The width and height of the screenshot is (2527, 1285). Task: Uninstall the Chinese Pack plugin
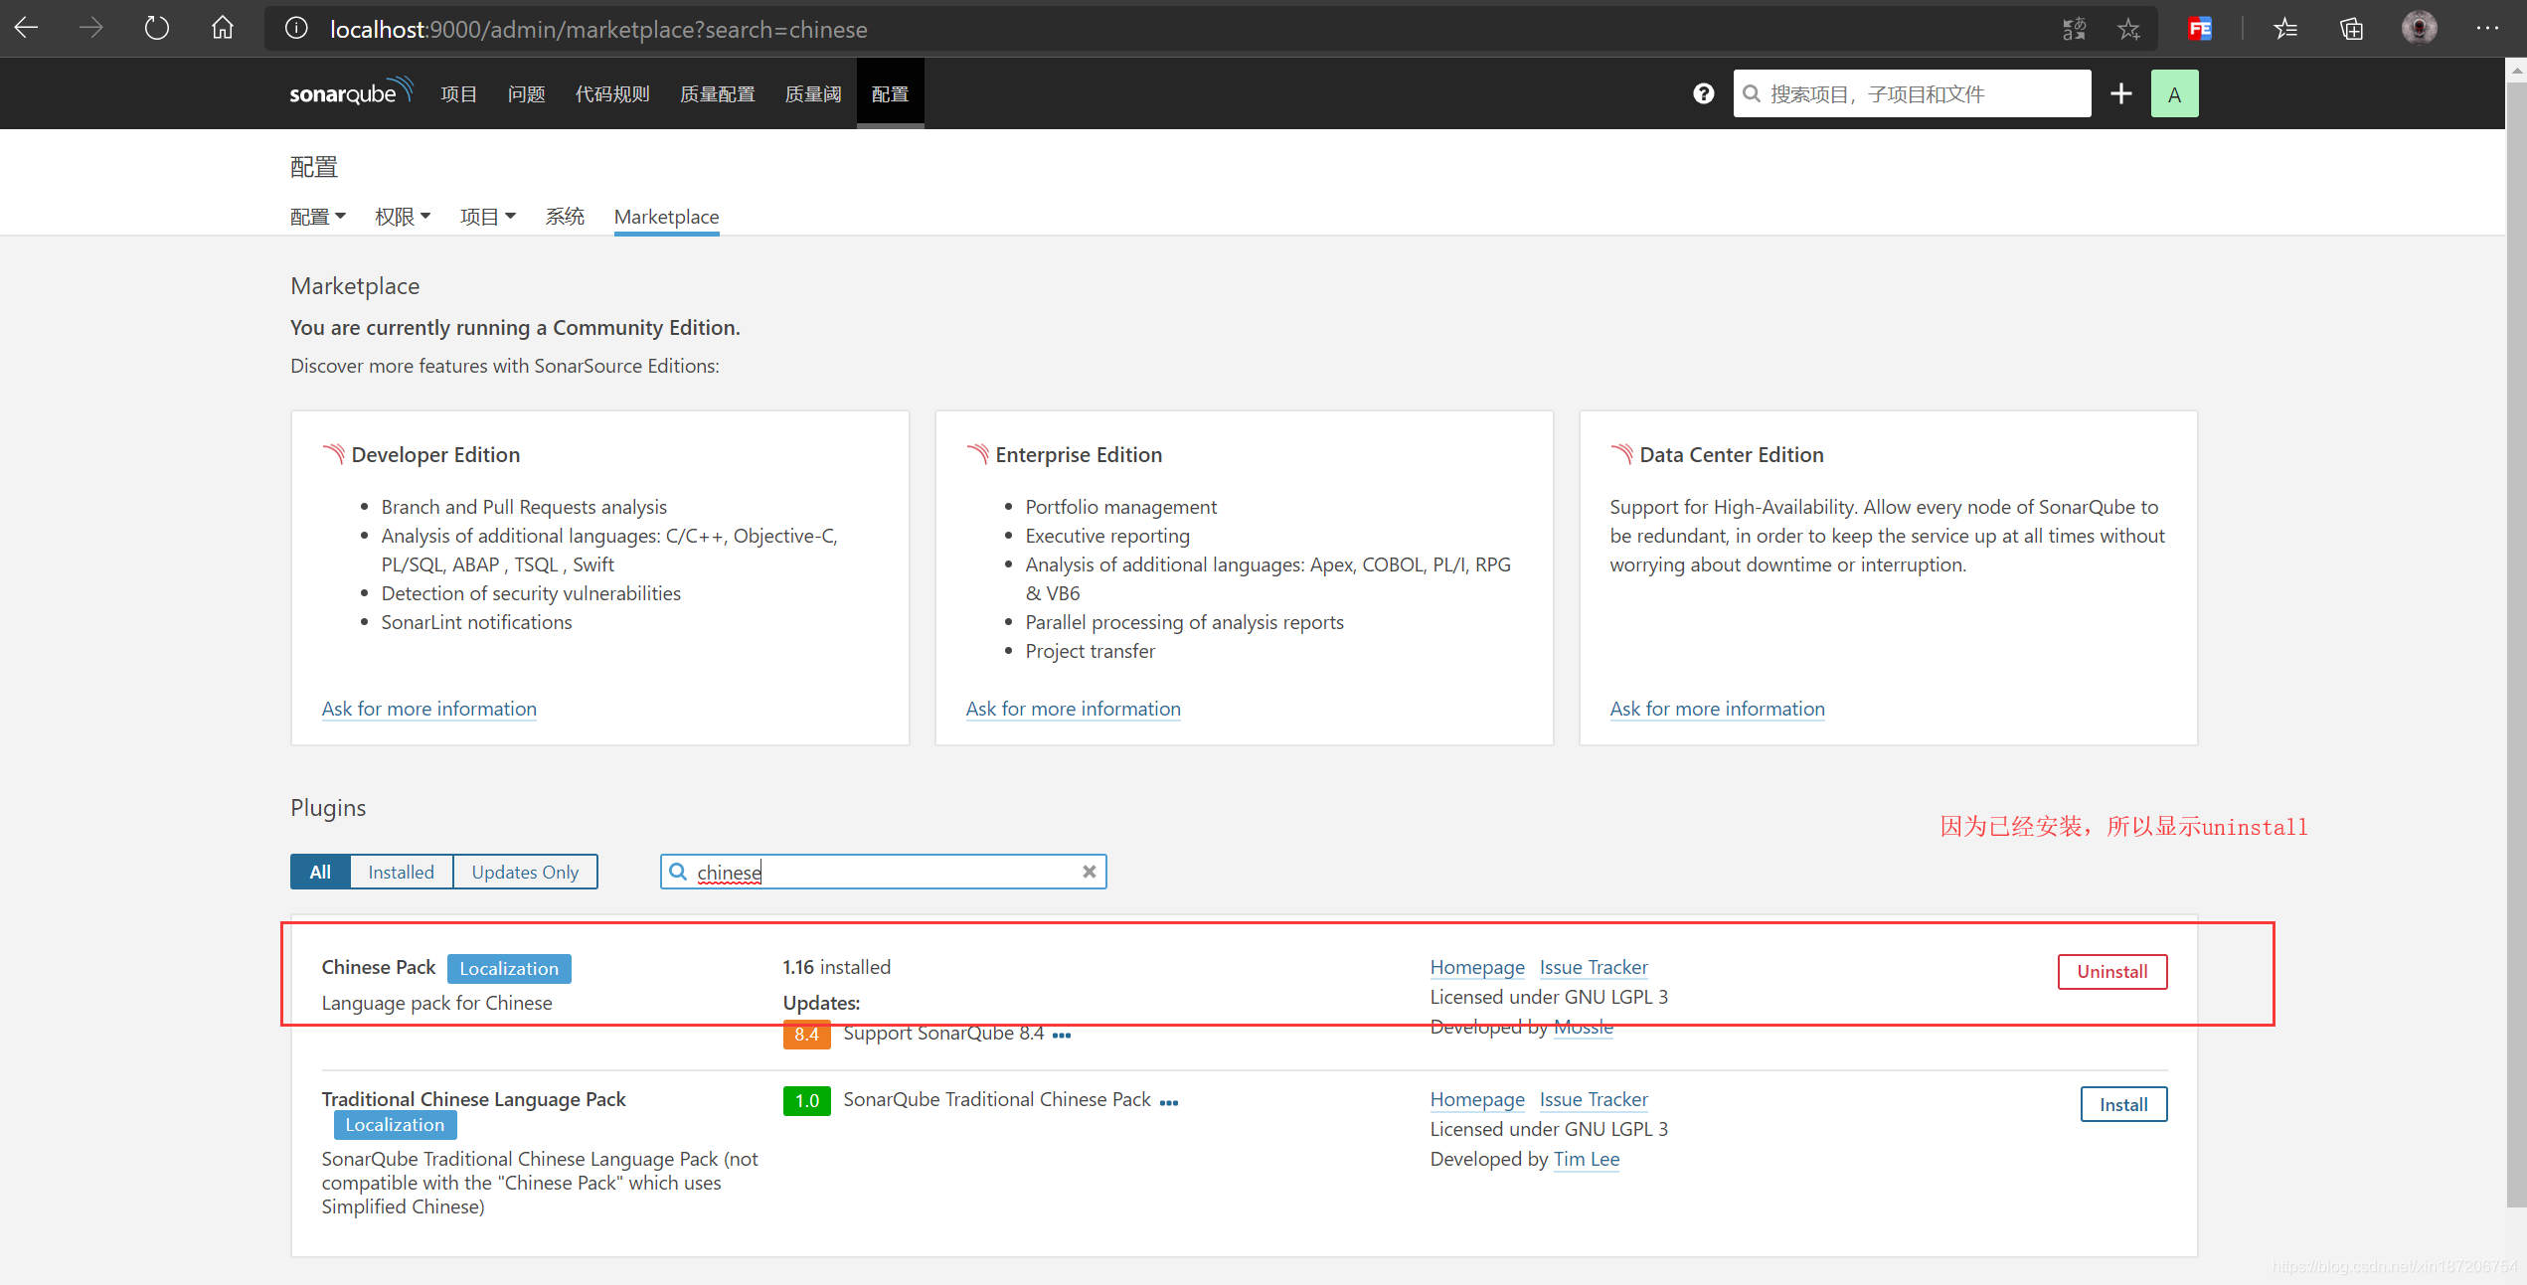click(2111, 971)
